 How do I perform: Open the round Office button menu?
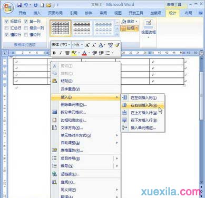pyautogui.click(x=8, y=8)
